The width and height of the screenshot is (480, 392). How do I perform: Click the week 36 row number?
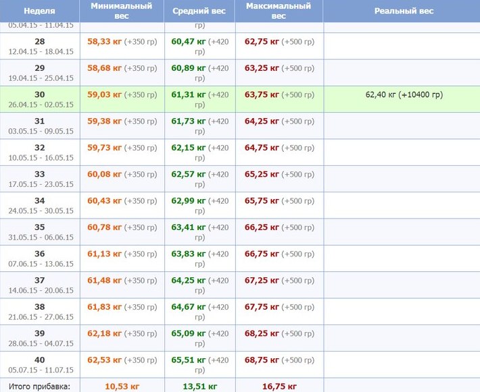(39, 254)
